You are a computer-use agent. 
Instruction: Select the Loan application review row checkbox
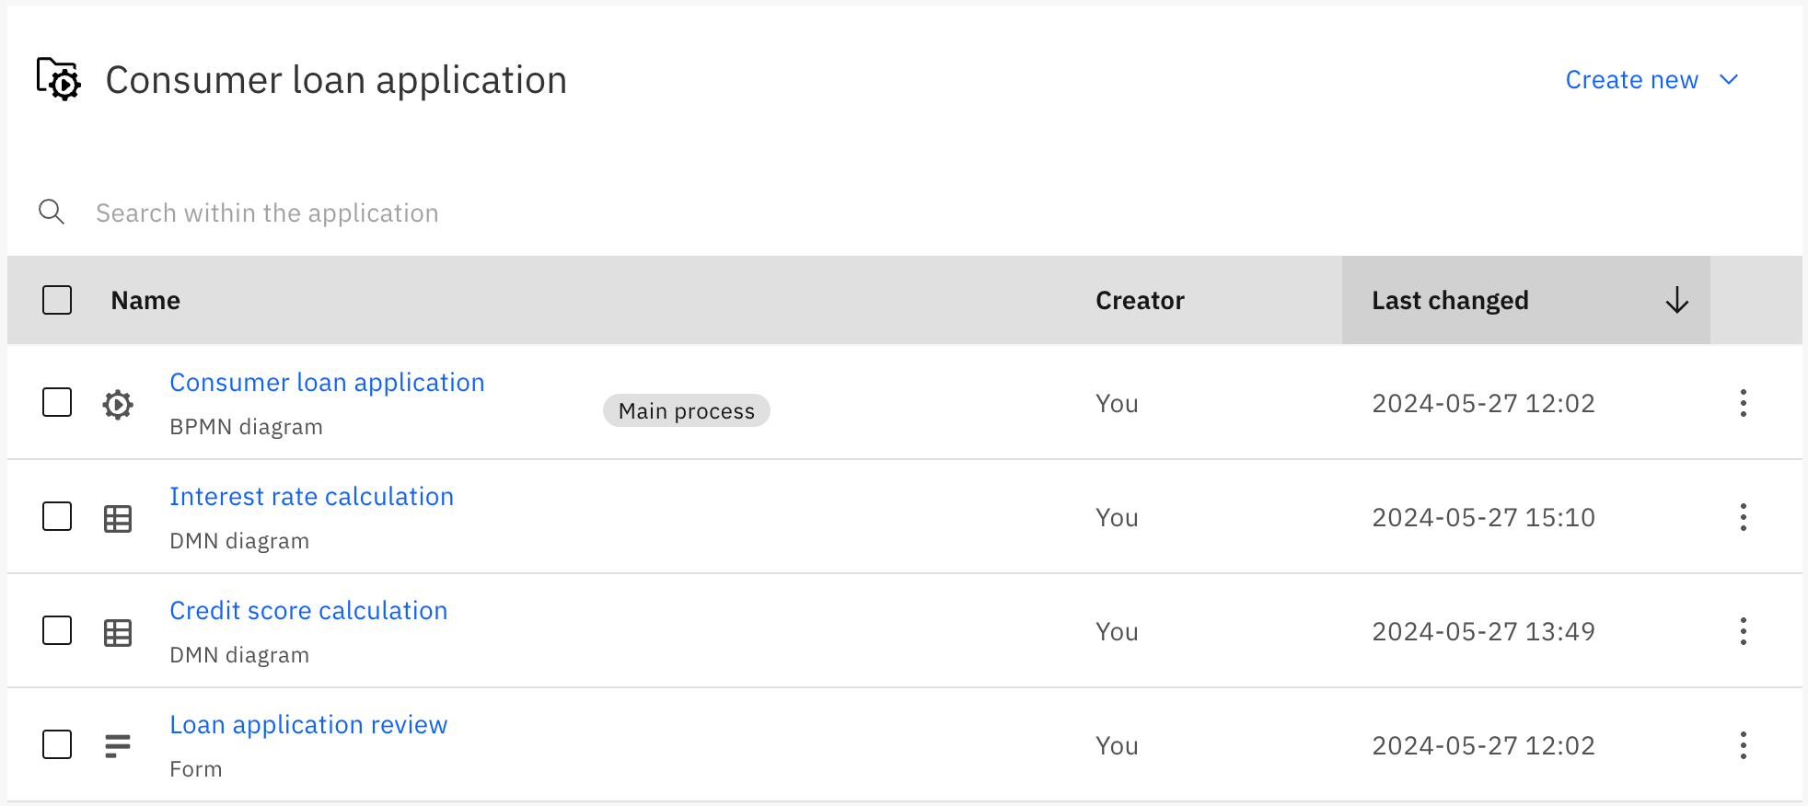tap(57, 744)
